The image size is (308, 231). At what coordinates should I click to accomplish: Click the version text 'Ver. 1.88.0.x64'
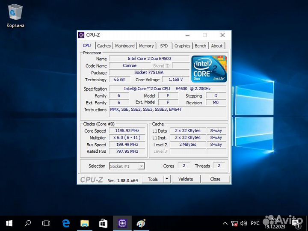pyautogui.click(x=123, y=181)
